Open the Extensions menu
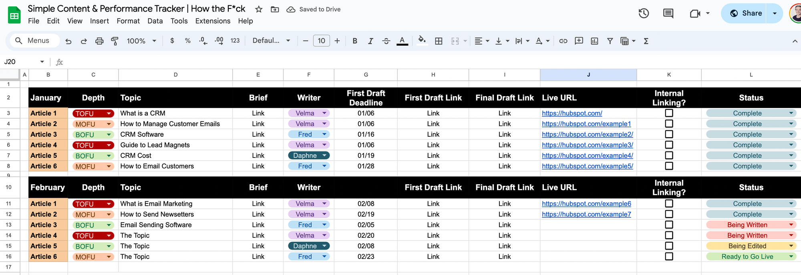This screenshot has width=801, height=275. tap(213, 21)
